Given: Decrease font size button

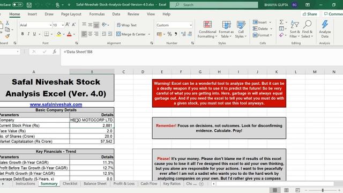Looking at the screenshot, I should tap(74, 25).
